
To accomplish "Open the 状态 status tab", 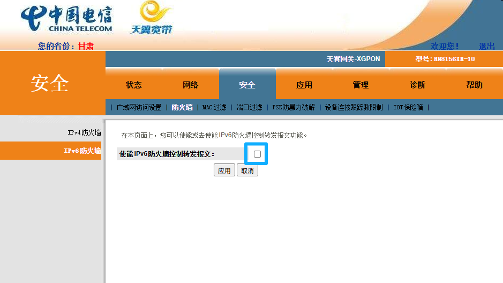I will 134,85.
